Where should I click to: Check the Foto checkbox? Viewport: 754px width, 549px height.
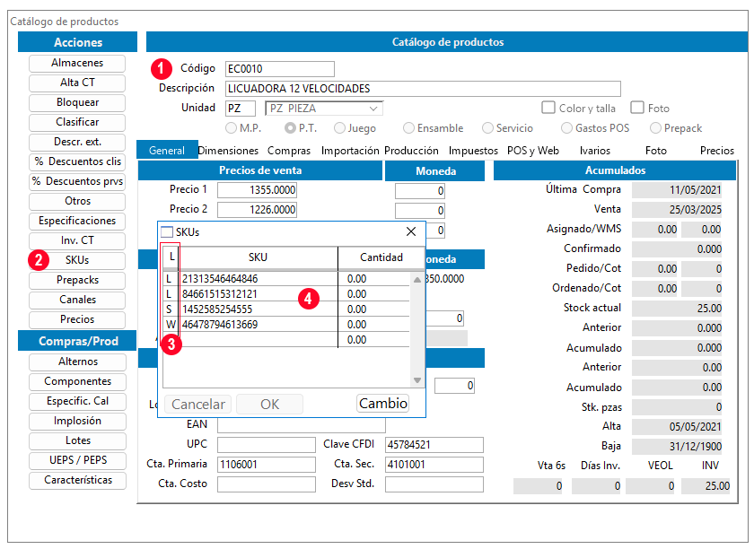[637, 108]
